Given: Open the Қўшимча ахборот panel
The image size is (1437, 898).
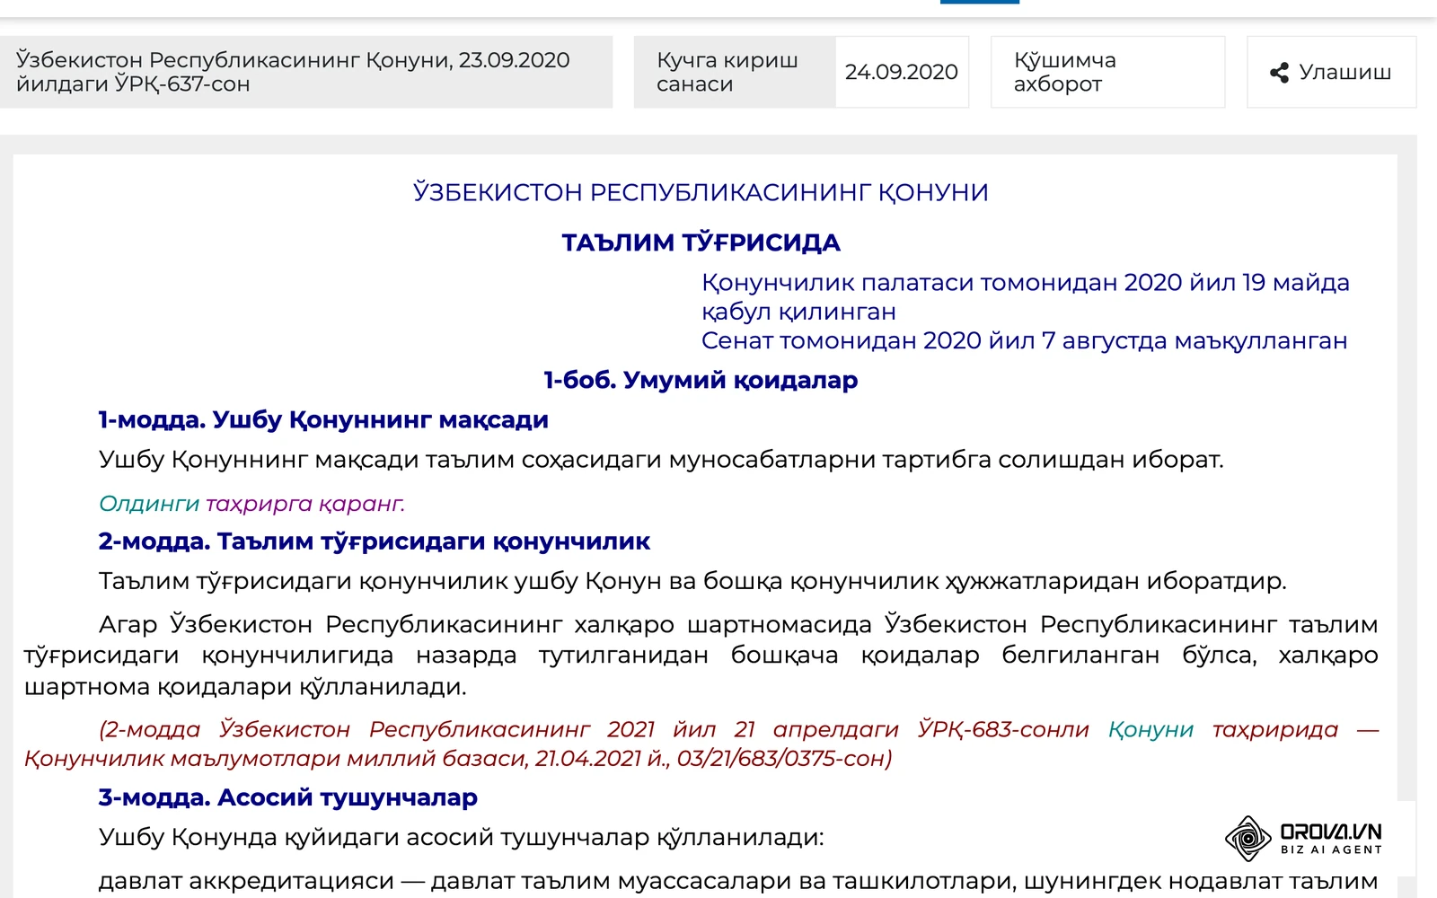Looking at the screenshot, I should click(x=1107, y=72).
